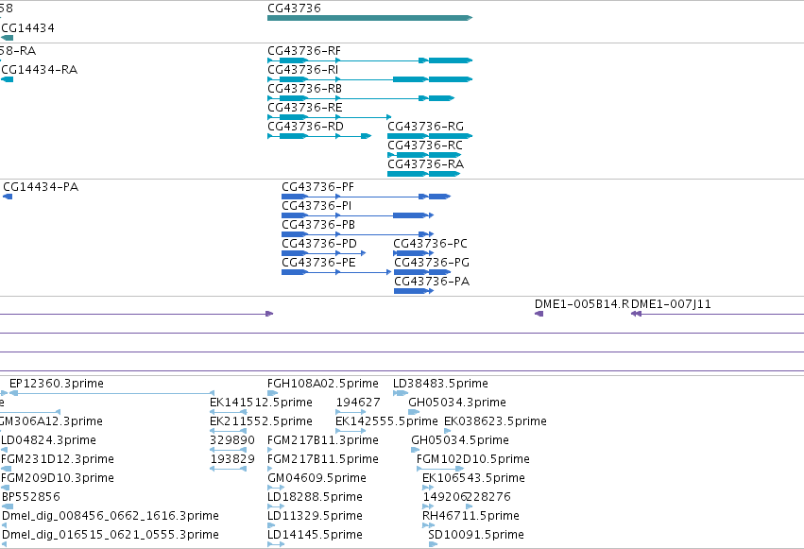Select the FGM102D10.5prime feature arrow
The image size is (804, 549).
click(x=440, y=469)
